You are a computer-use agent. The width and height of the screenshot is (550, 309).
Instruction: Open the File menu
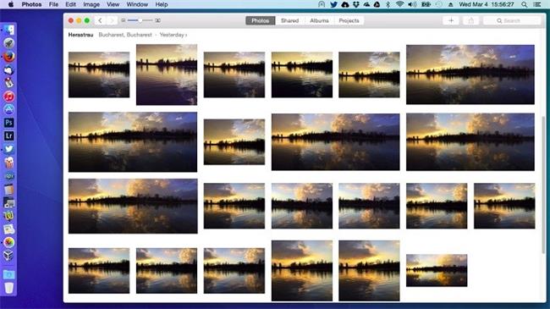(53, 4)
